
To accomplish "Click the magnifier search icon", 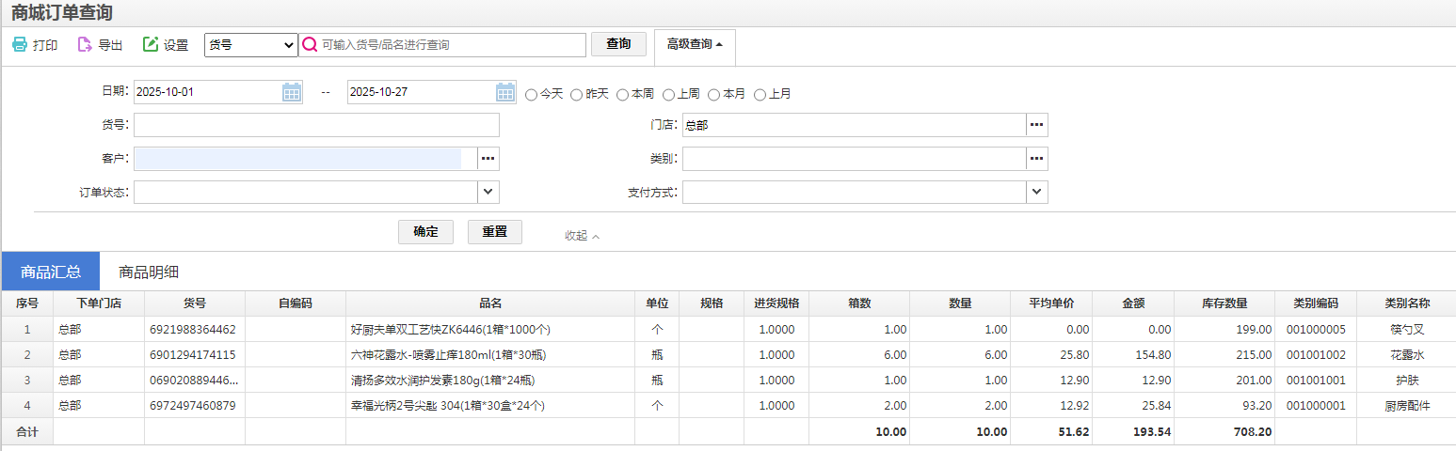I will [309, 45].
